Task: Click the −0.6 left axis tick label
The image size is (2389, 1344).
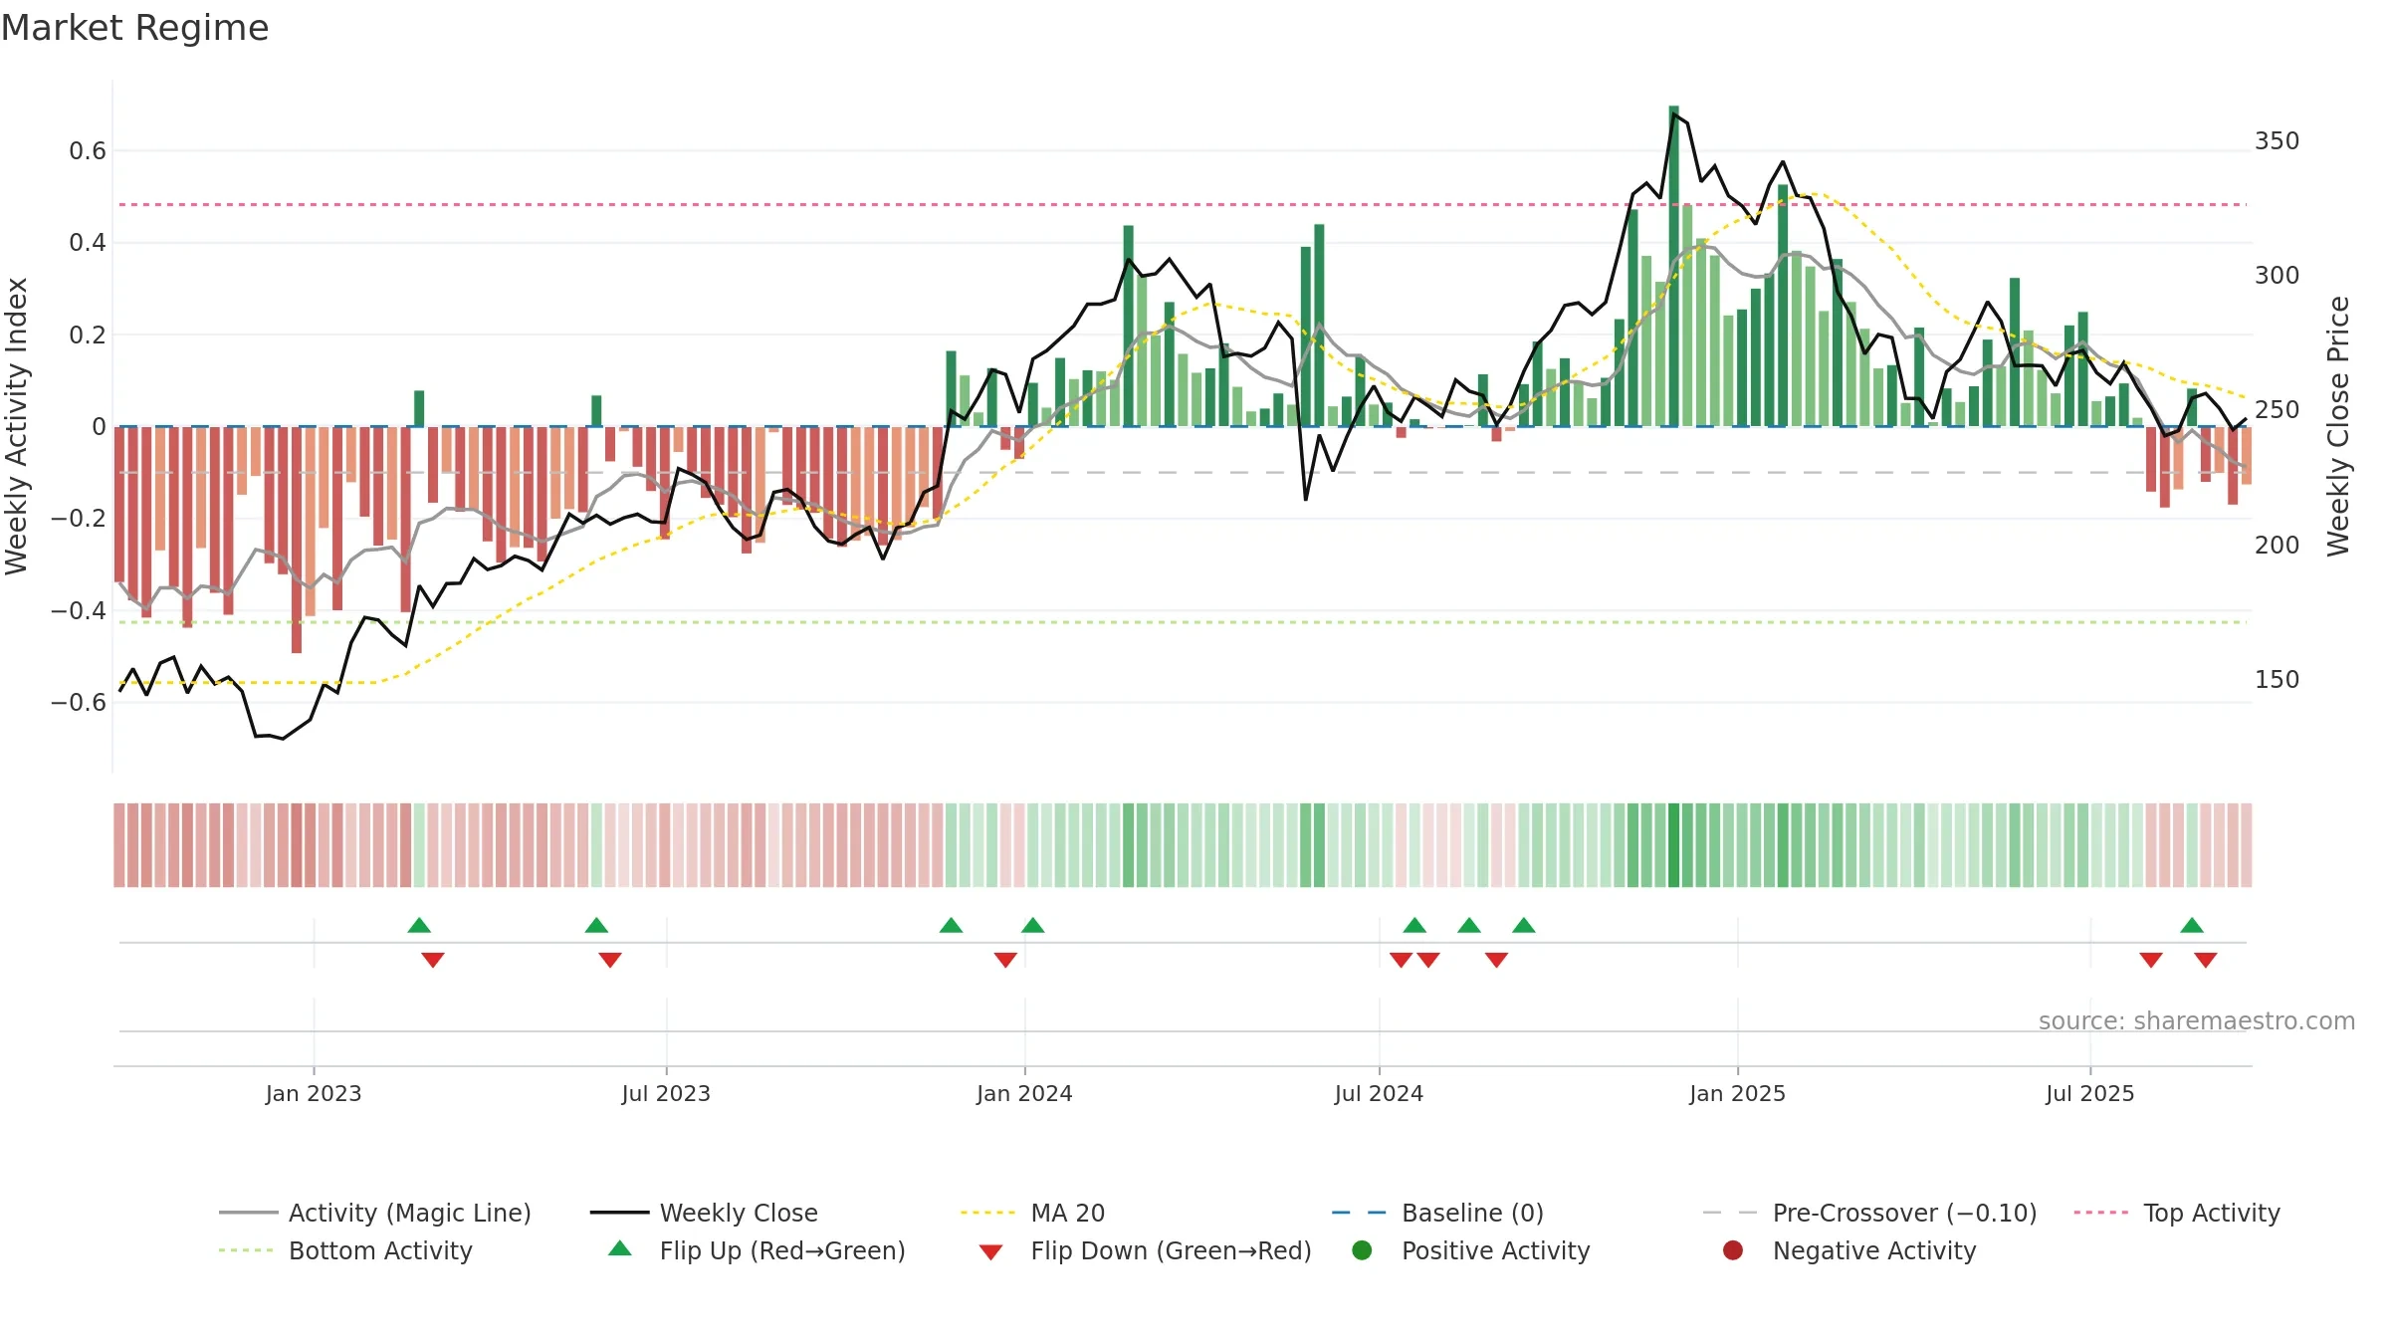Action: tap(79, 703)
